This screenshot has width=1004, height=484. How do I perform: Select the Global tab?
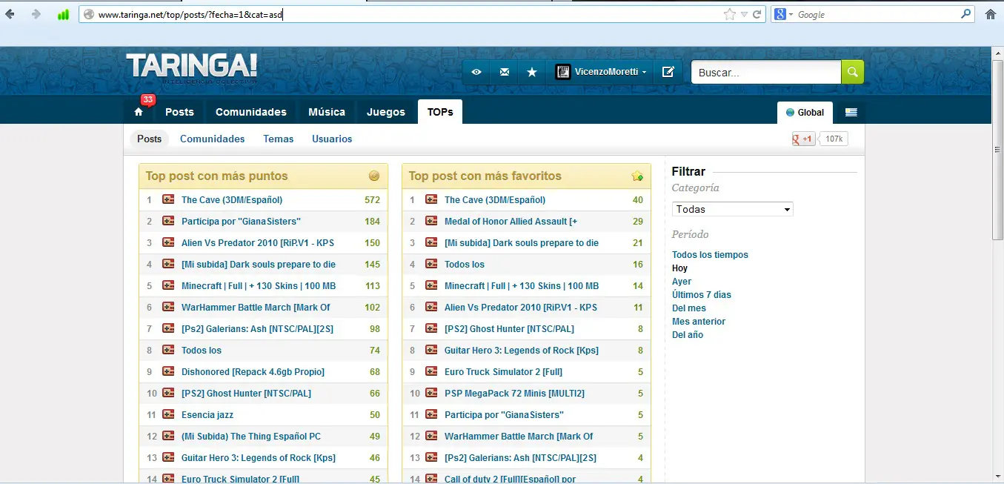coord(805,113)
